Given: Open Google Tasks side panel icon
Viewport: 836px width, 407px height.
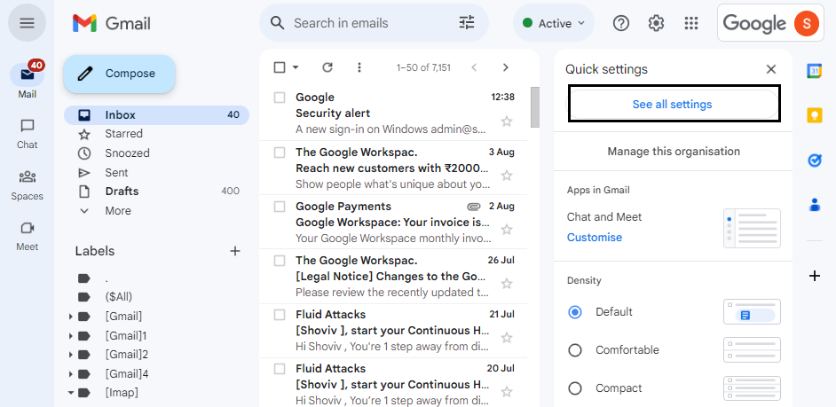Looking at the screenshot, I should pyautogui.click(x=814, y=160).
